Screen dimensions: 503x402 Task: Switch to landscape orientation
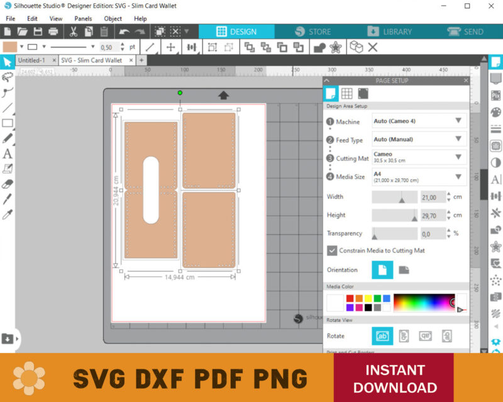click(404, 270)
